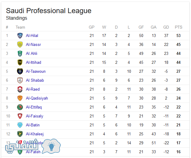
Task: Select the Al Shabab white shield logo
Action: coord(20,80)
